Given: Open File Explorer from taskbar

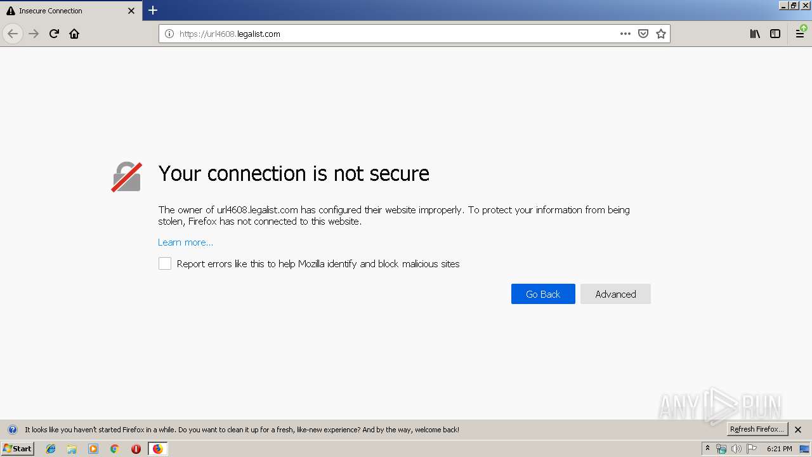Looking at the screenshot, I should (x=72, y=449).
